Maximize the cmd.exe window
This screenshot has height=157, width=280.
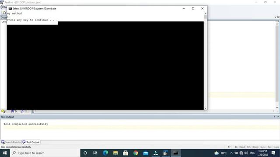pyautogui.click(x=193, y=8)
